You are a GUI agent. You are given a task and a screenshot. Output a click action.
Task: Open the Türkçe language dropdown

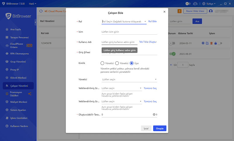209,4
